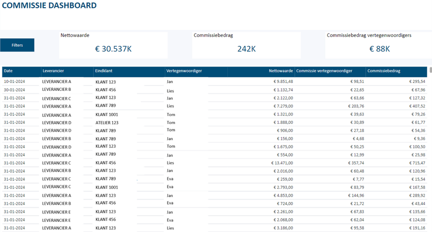Screen dimensions: 432x232
Task: Select net value € 4.853,00
Action: (283, 196)
